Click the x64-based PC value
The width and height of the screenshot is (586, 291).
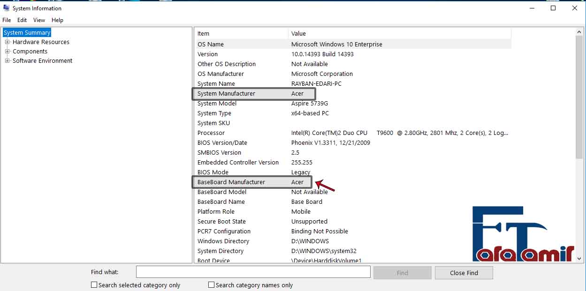point(310,113)
